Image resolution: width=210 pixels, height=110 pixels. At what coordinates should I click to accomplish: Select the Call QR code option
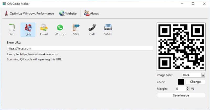(x=92, y=30)
